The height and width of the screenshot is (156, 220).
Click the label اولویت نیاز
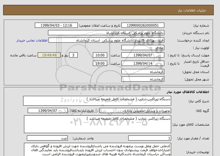201,48
